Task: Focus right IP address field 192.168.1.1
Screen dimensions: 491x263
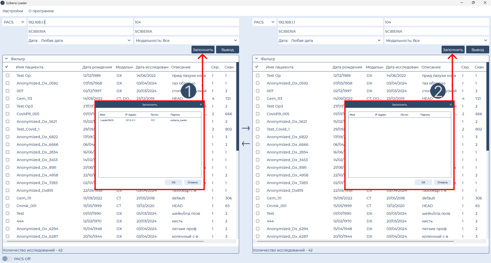Action: click(330, 22)
